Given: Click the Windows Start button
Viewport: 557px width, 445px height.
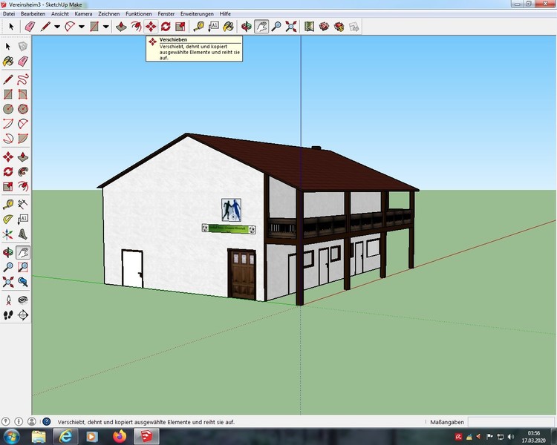Looking at the screenshot, I should click(x=12, y=435).
